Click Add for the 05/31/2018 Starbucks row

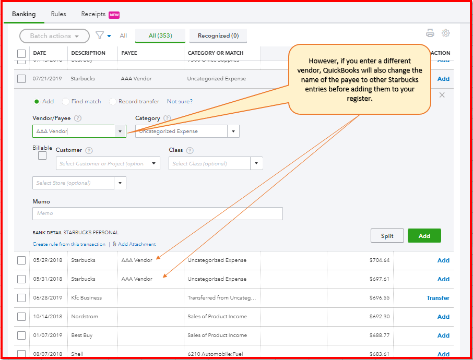[x=443, y=279]
